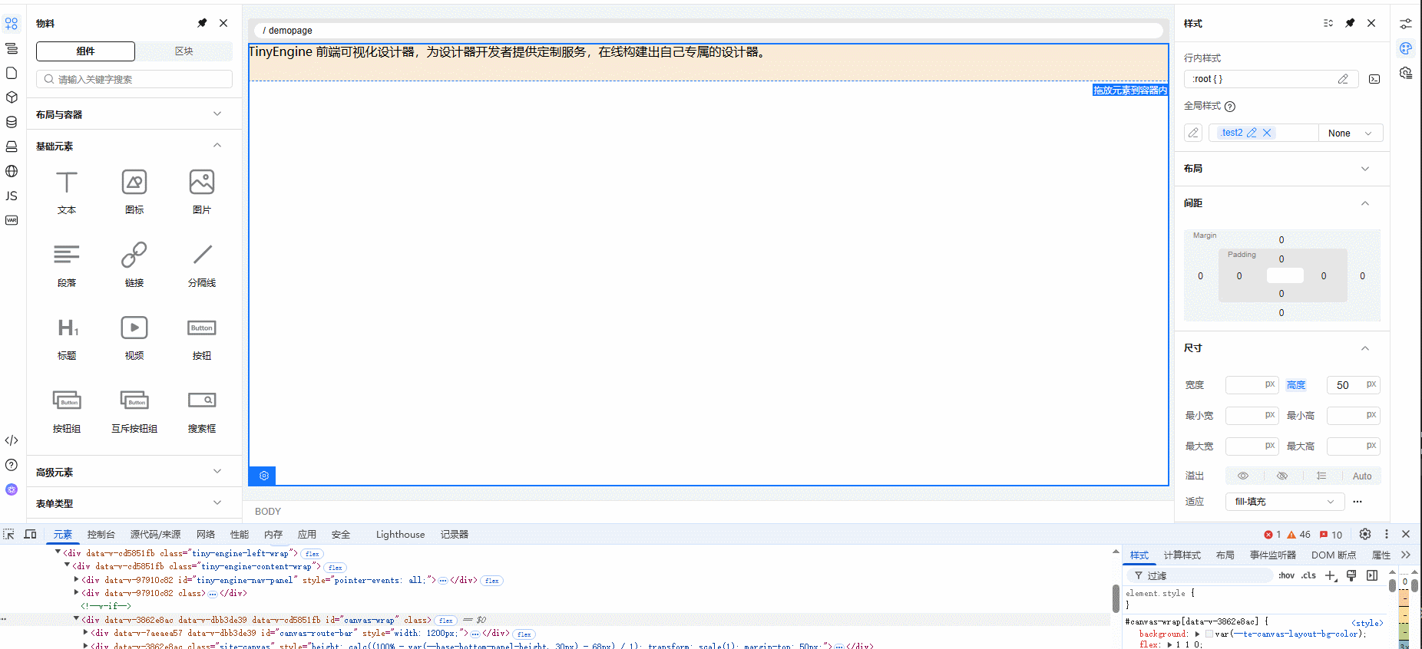The height and width of the screenshot is (649, 1422).
Task: Open the 控制台 tab in DevTools
Action: click(x=101, y=535)
